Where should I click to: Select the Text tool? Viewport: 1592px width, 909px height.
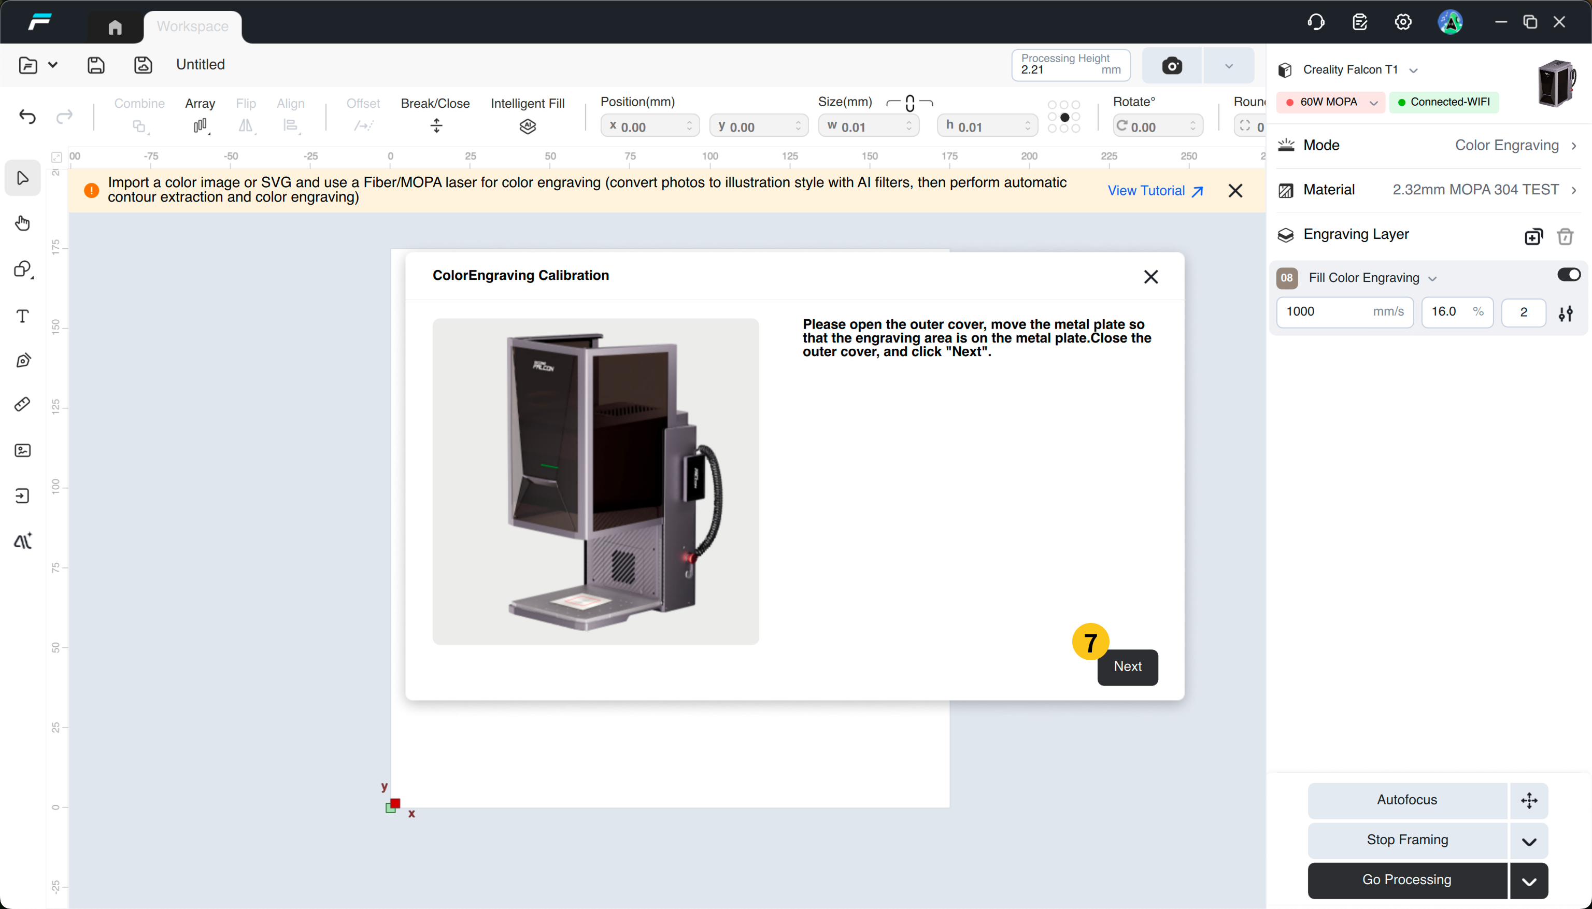(x=23, y=316)
